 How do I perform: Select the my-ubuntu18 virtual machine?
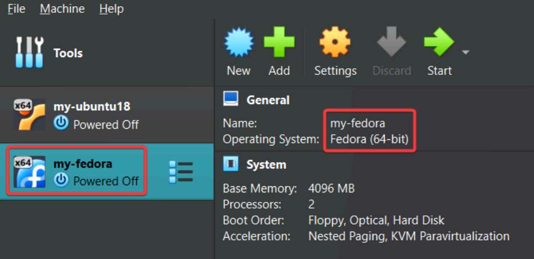coord(107,115)
